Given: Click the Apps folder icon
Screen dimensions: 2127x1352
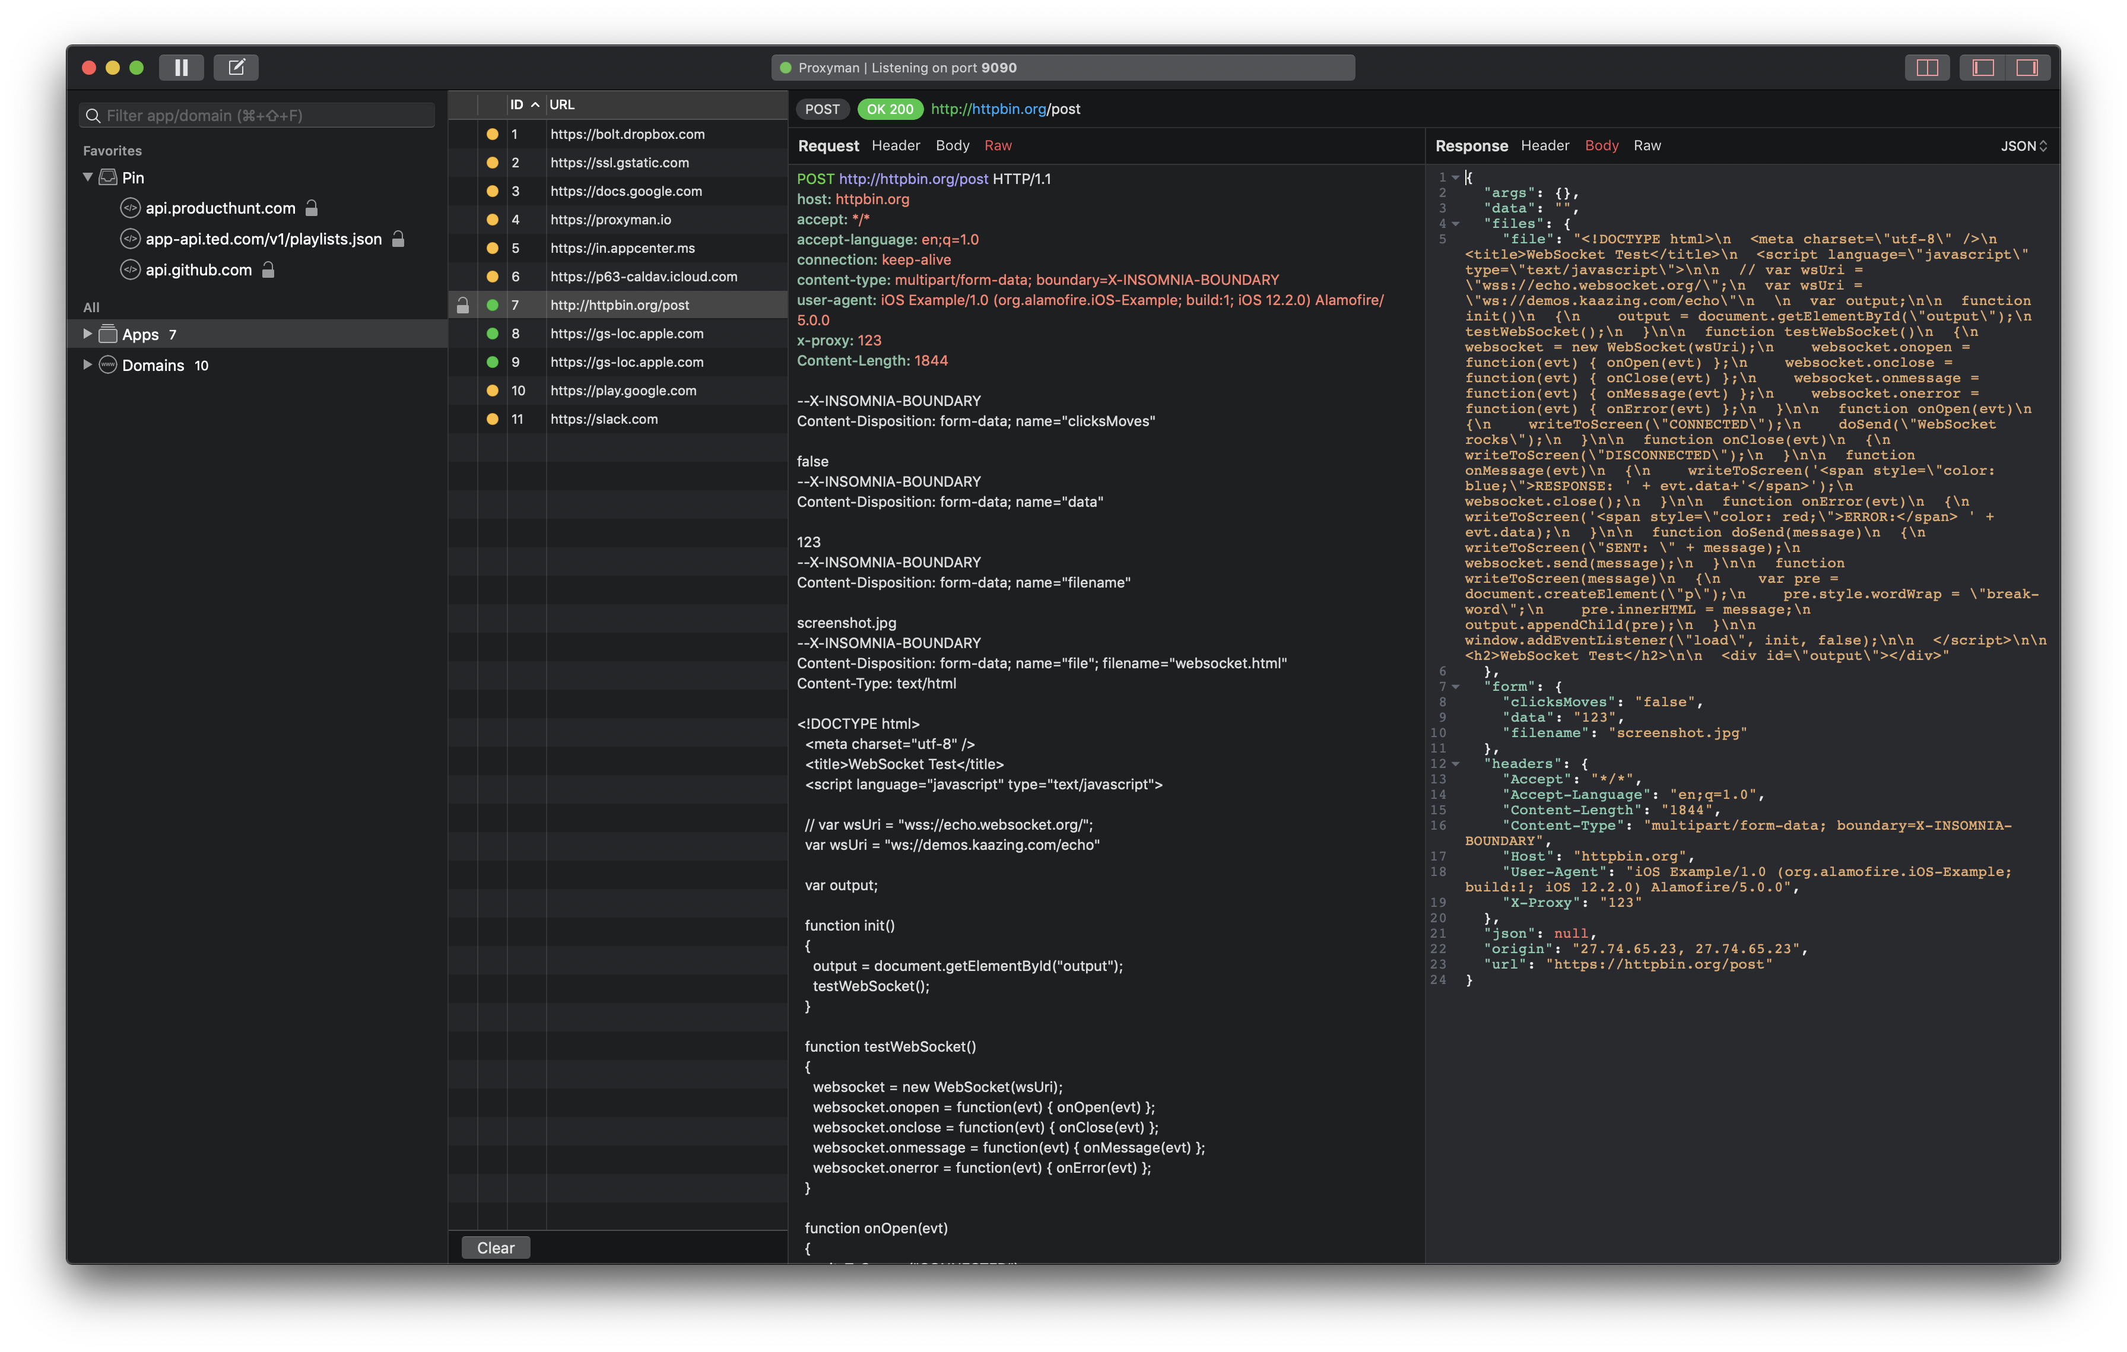Looking at the screenshot, I should pos(107,334).
